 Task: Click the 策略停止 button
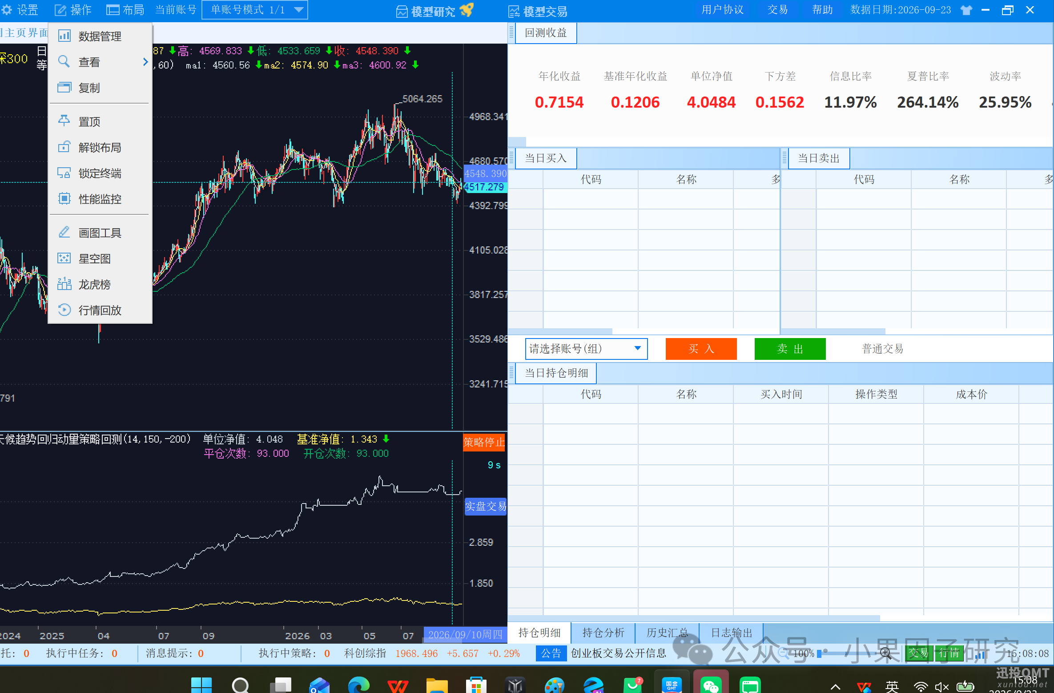click(x=484, y=442)
